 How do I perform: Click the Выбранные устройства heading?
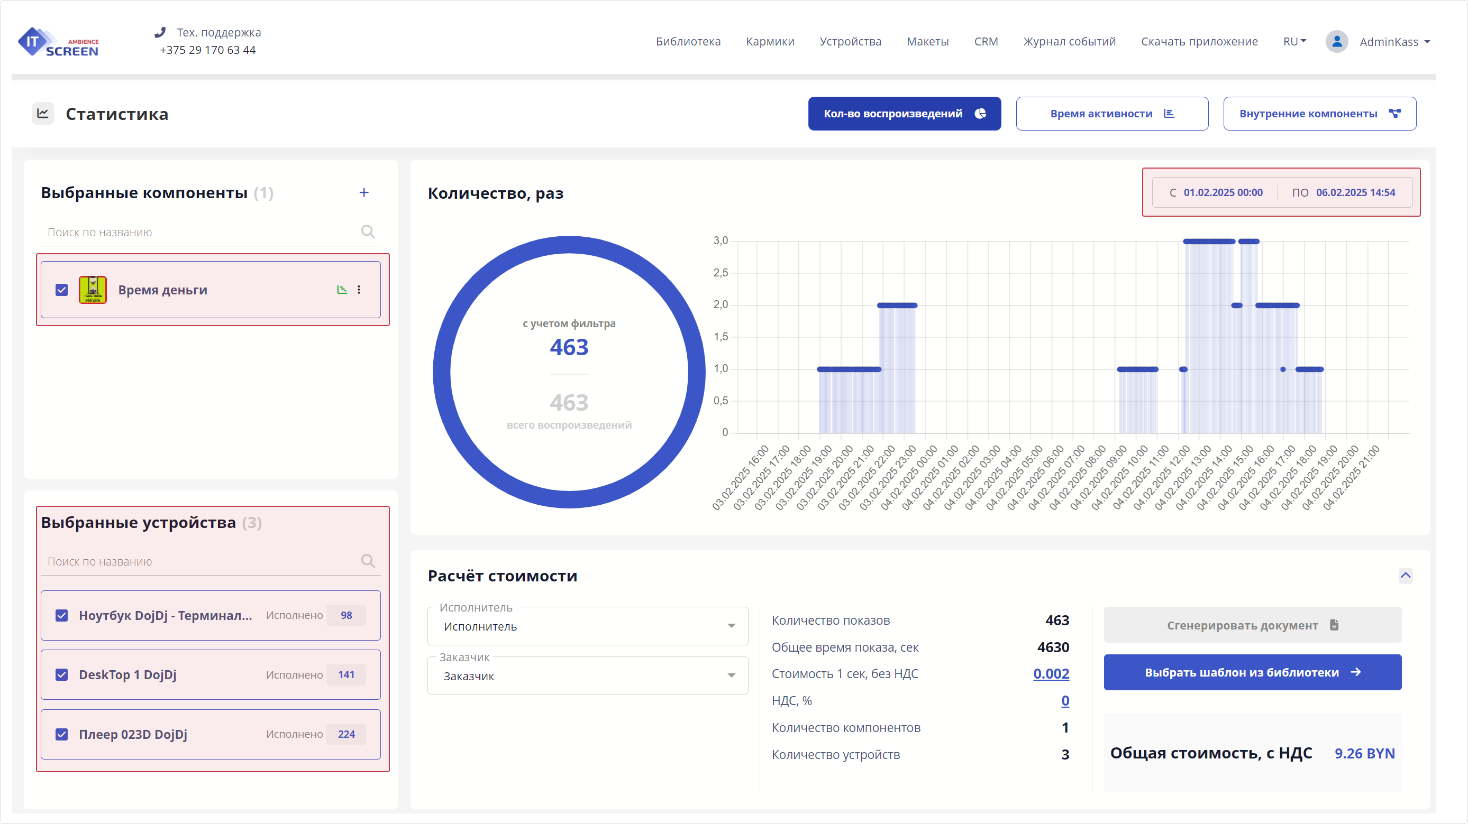[139, 522]
